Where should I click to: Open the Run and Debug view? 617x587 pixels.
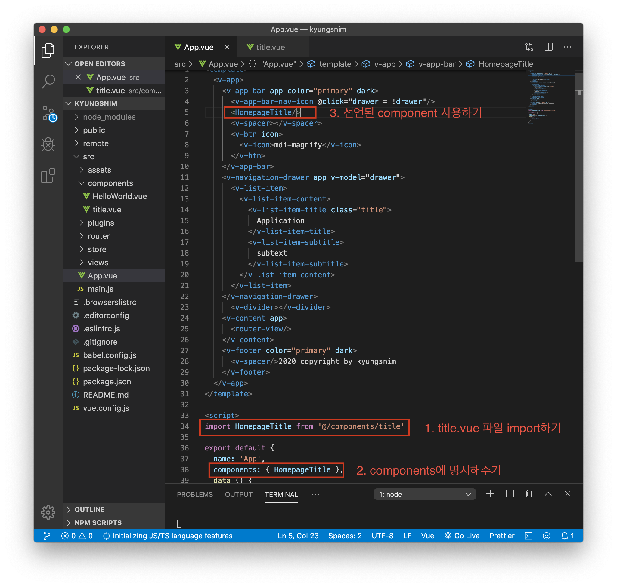(48, 144)
